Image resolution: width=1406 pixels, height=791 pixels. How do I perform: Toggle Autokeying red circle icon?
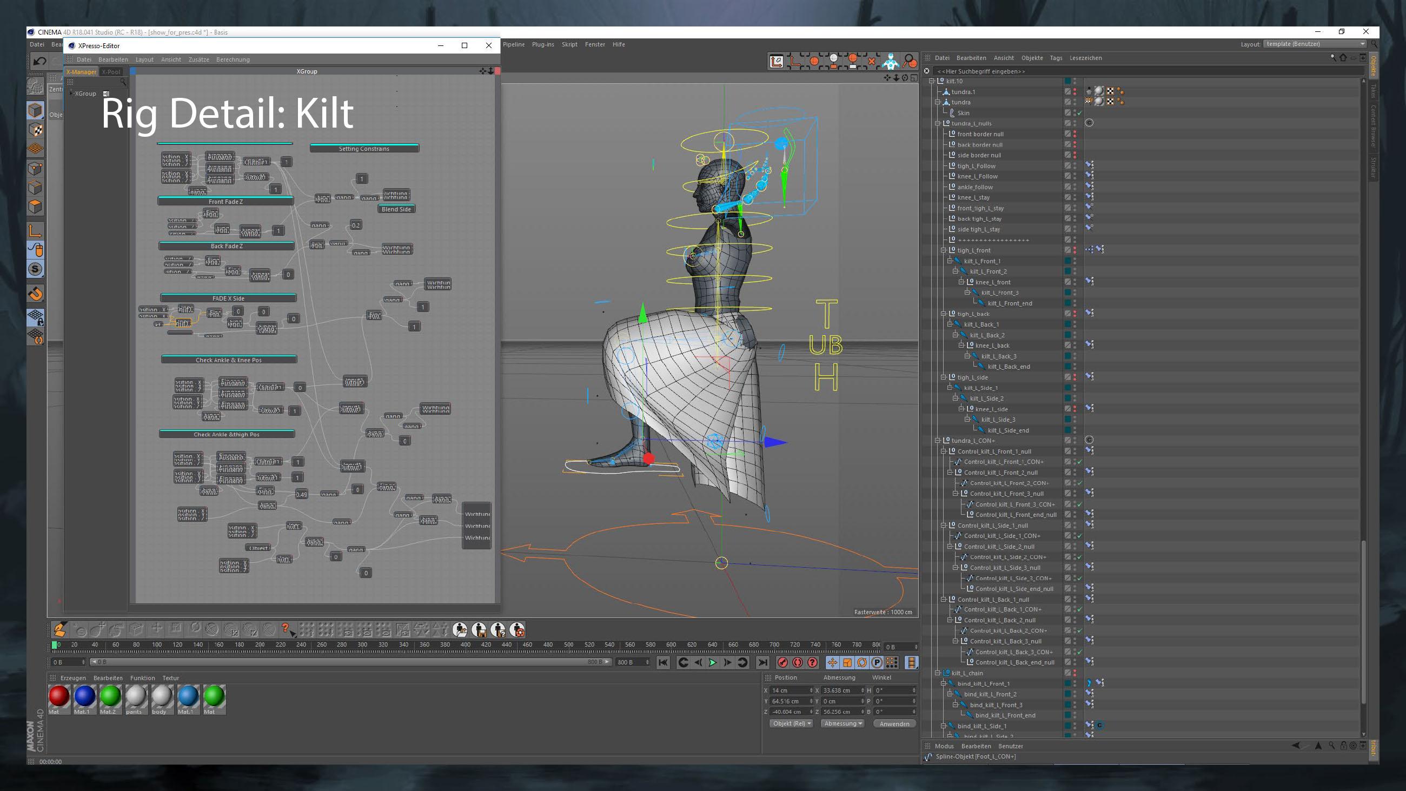click(x=798, y=662)
